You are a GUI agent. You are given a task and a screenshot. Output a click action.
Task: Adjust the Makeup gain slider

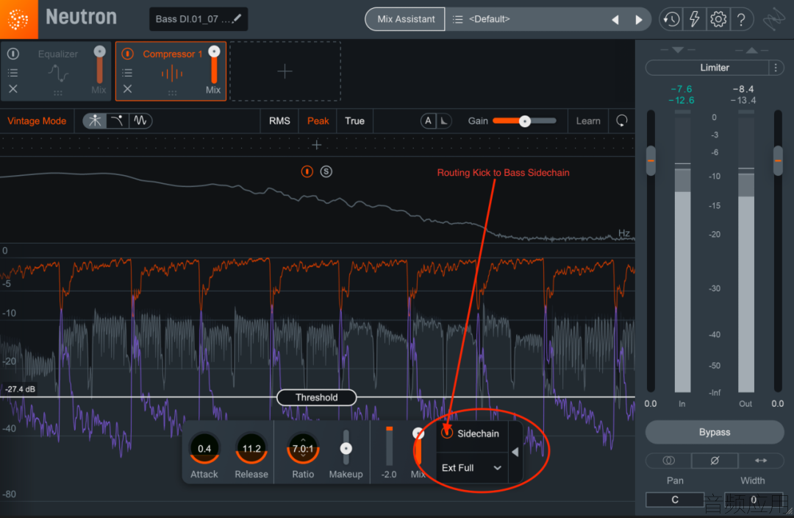(346, 449)
